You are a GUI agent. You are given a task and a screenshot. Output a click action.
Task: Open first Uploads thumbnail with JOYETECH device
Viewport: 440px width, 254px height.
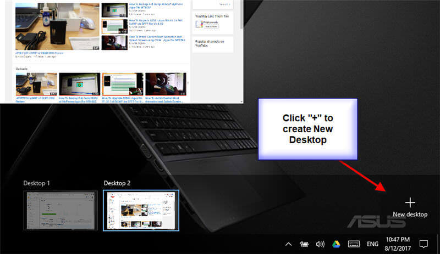tap(36, 84)
